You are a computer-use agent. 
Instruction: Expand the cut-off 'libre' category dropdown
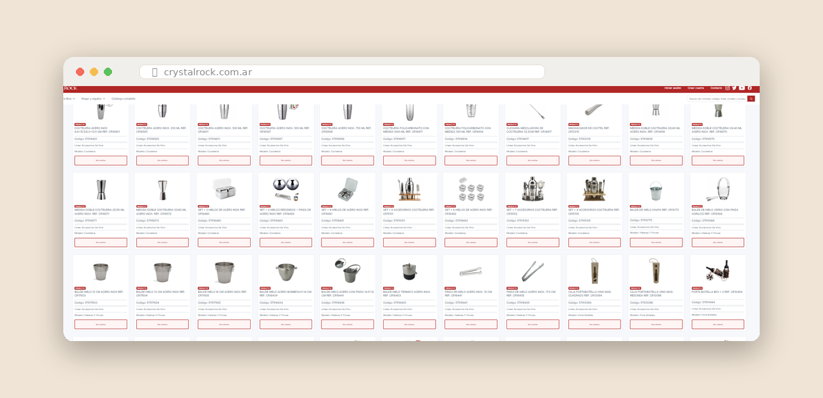(69, 99)
